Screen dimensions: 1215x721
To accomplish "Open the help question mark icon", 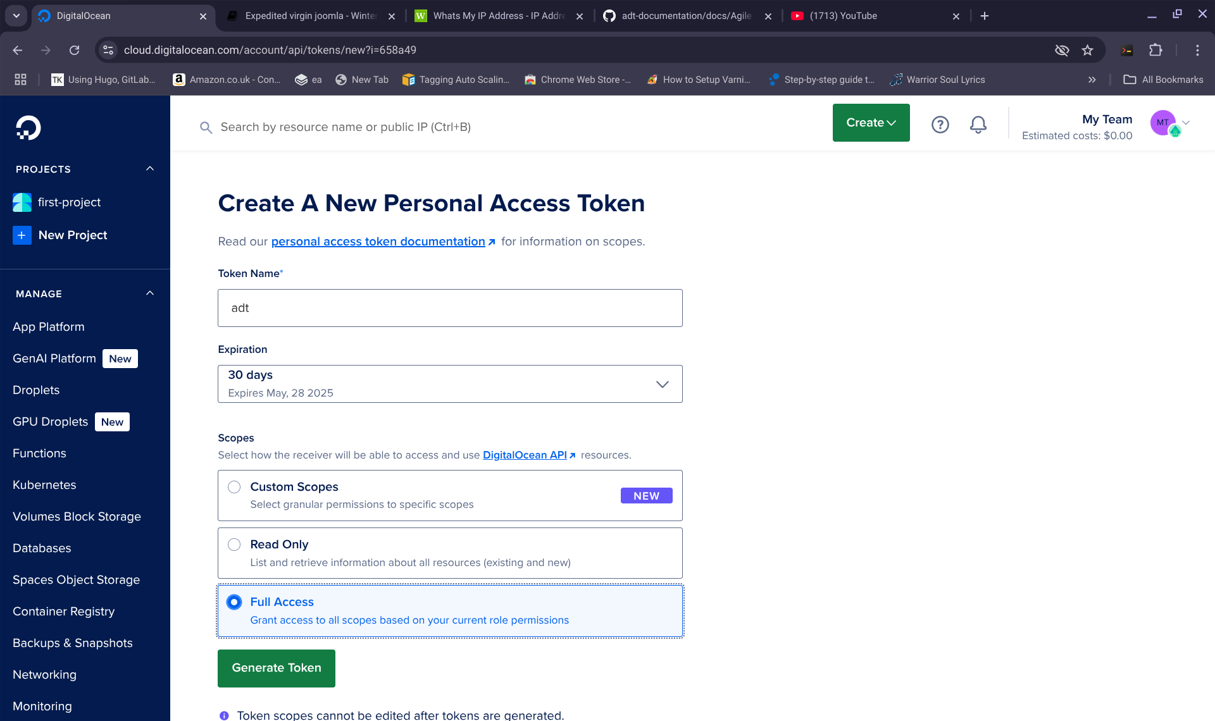I will [x=940, y=125].
